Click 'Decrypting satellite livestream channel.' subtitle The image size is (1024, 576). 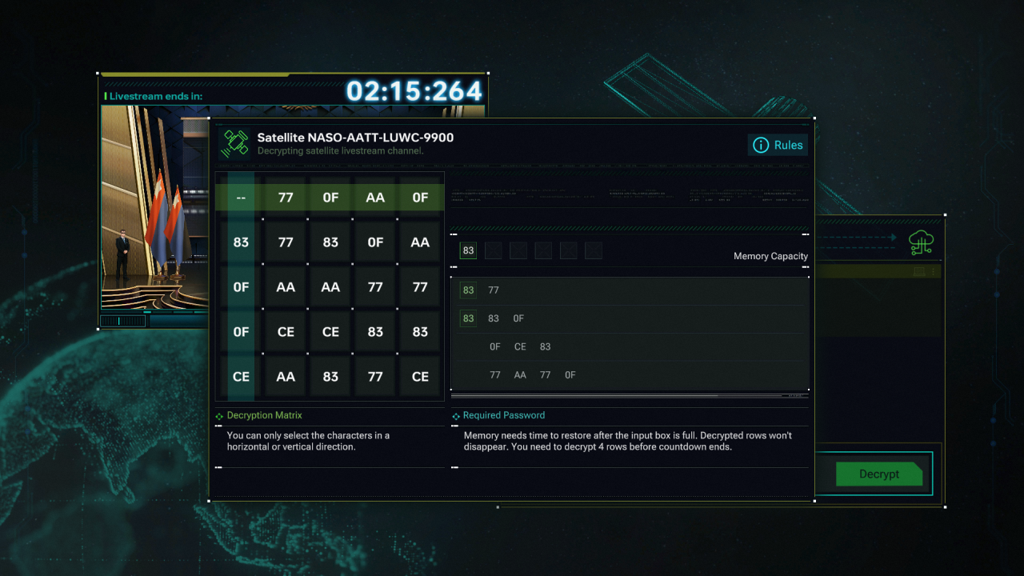340,151
